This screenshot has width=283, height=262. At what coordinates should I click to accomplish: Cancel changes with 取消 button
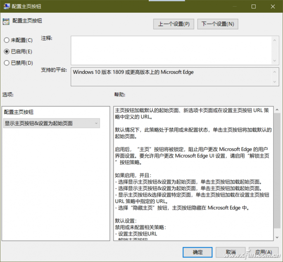tap(231, 252)
